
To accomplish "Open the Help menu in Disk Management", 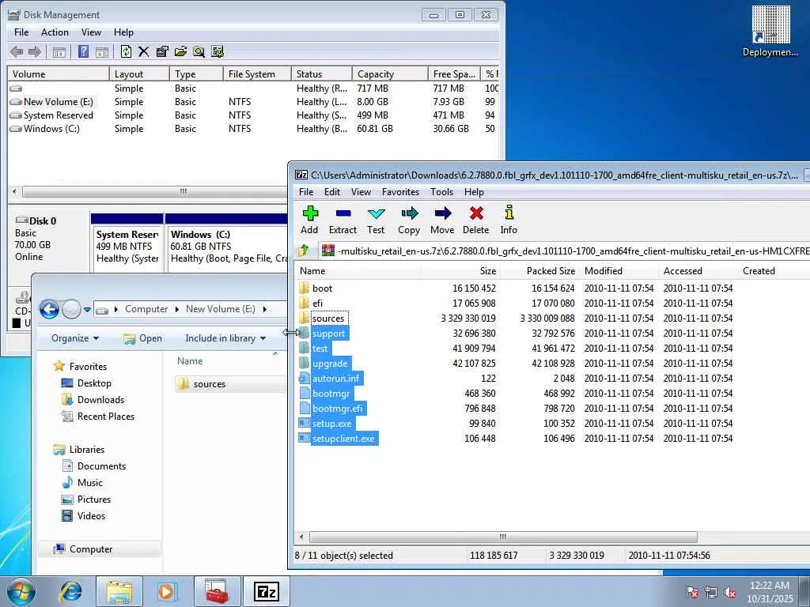I will [x=123, y=32].
